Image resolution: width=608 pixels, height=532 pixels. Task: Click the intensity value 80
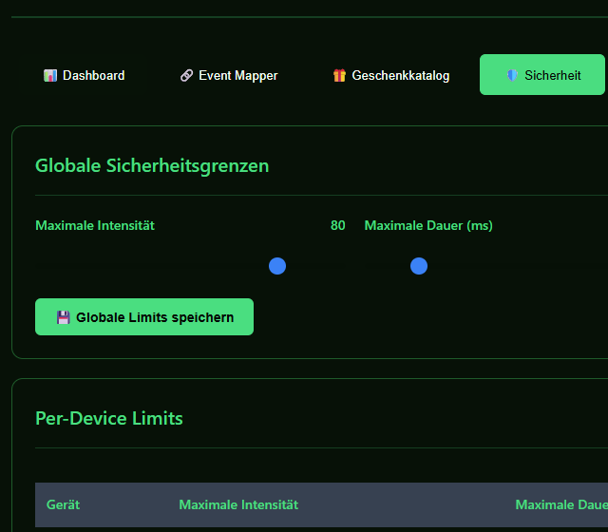click(338, 225)
